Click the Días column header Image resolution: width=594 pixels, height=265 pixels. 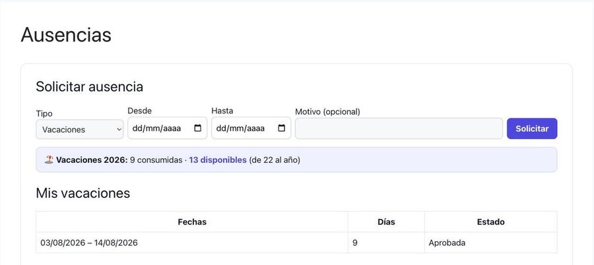386,222
